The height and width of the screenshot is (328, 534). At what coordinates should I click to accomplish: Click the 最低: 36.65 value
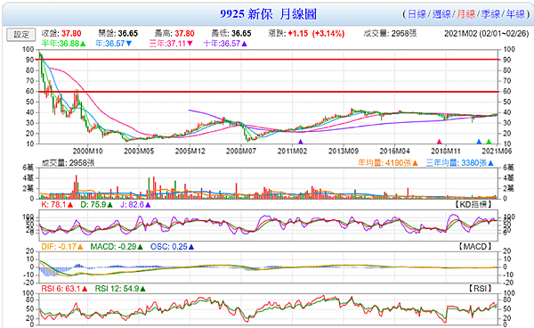click(x=231, y=33)
